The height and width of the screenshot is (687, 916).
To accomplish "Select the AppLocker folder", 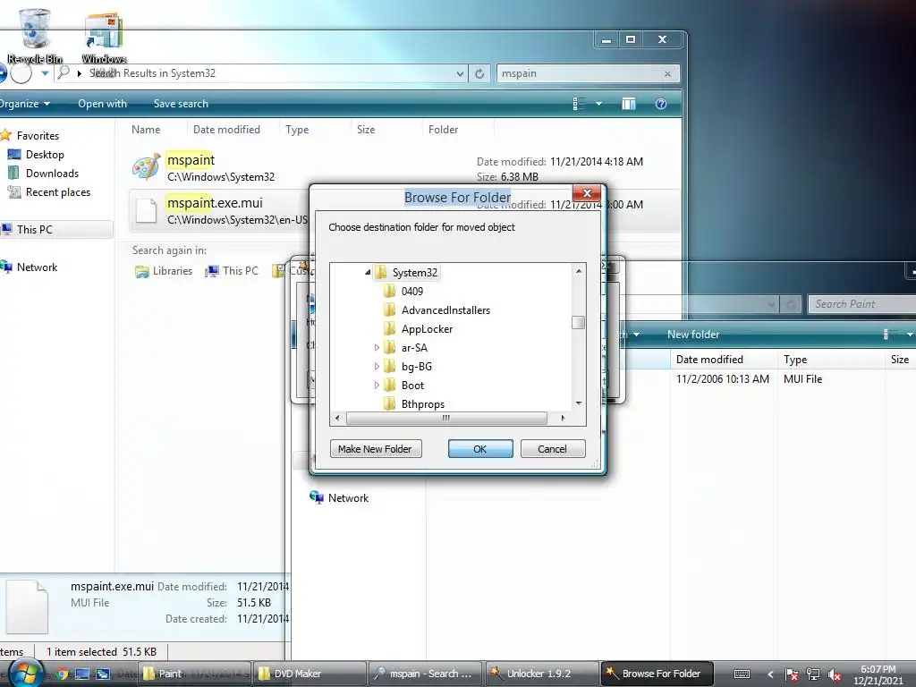I will coord(427,329).
